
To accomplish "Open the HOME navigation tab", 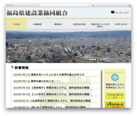I will click(16, 24).
